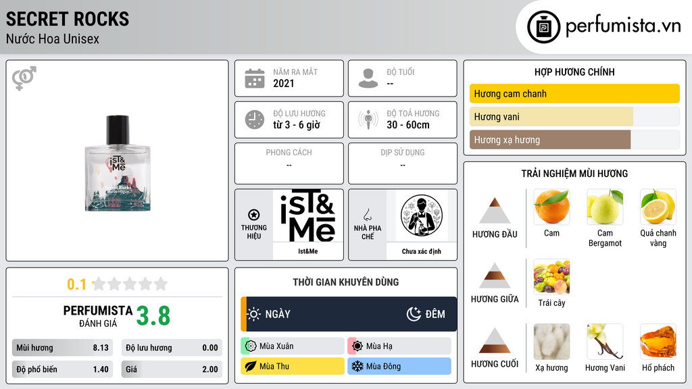The height and width of the screenshot is (389, 692).
Task: Select the Mùa Đông season tag
Action: (x=399, y=366)
